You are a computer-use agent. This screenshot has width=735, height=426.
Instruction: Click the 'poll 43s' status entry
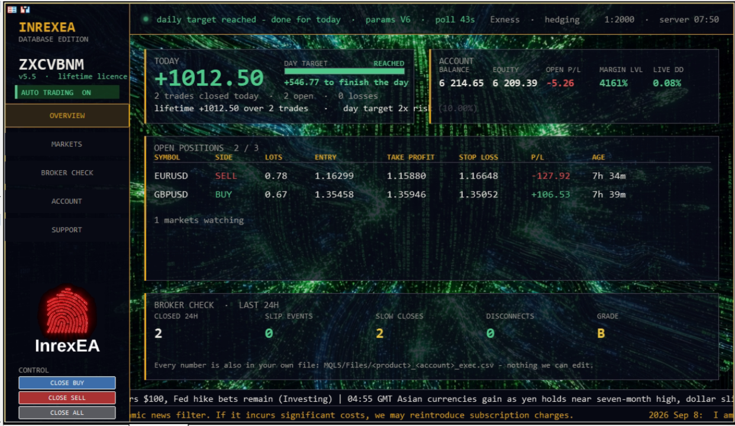(455, 19)
